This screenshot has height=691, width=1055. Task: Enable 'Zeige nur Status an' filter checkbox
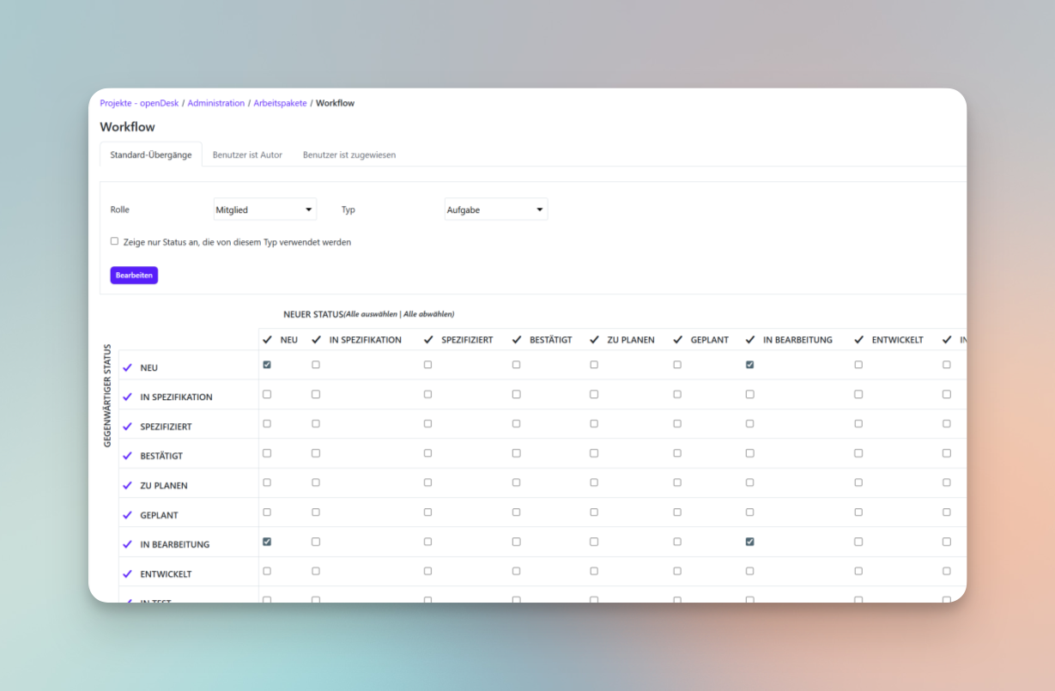(114, 241)
